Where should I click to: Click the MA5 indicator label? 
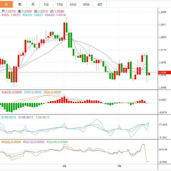tap(11, 15)
